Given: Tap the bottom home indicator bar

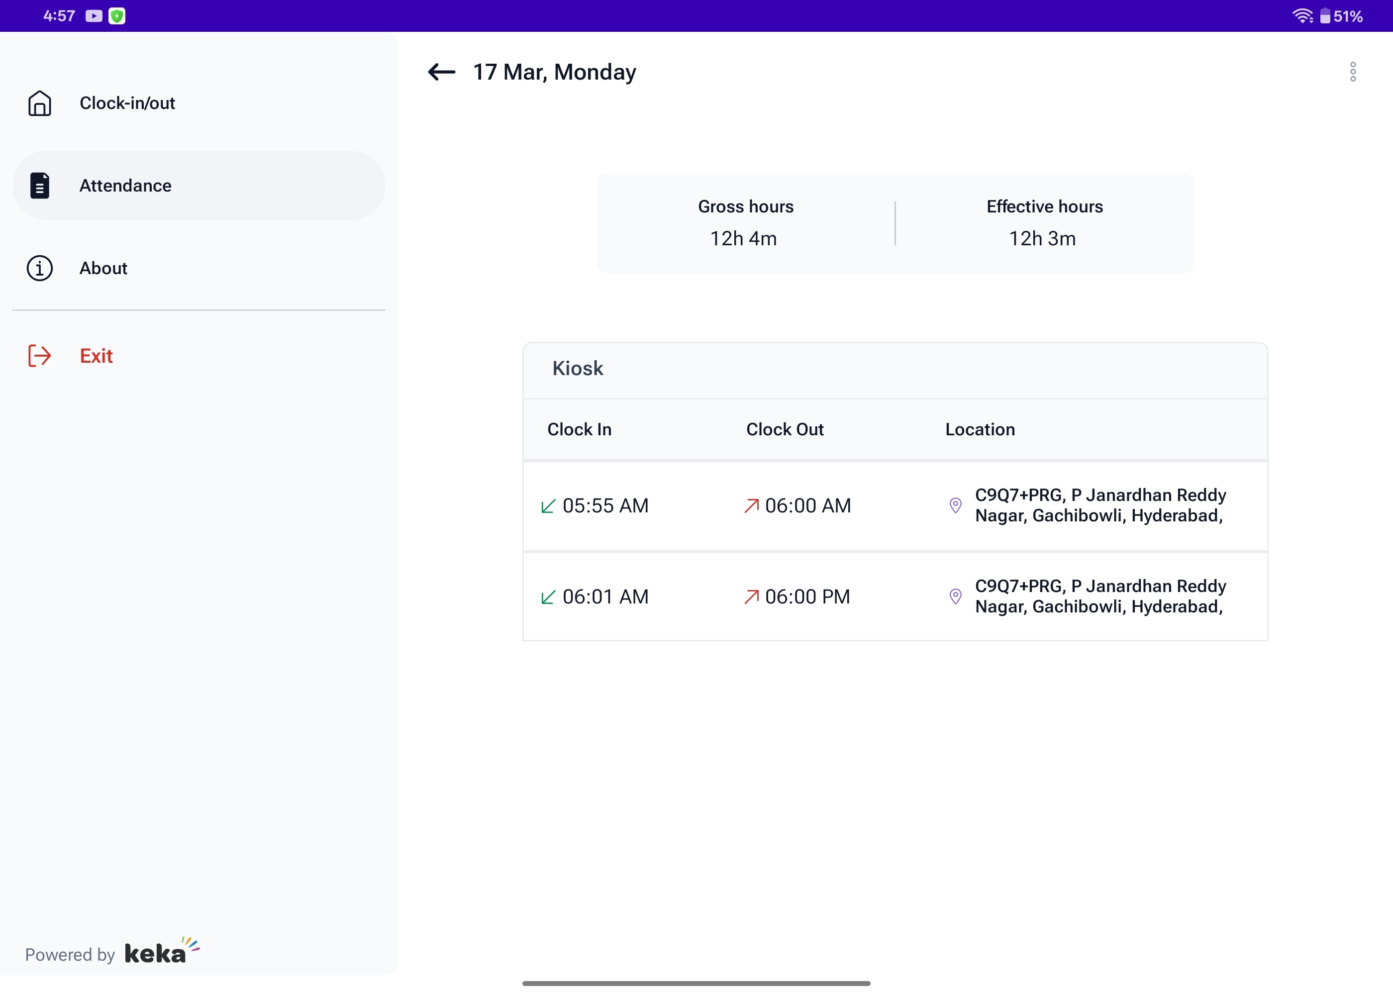Looking at the screenshot, I should pos(696,984).
